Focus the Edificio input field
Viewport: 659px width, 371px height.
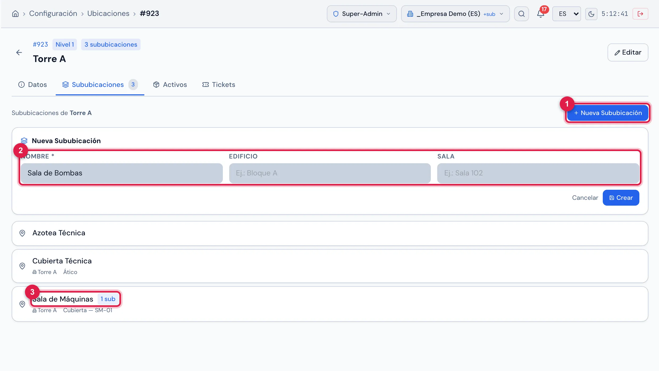pos(330,173)
